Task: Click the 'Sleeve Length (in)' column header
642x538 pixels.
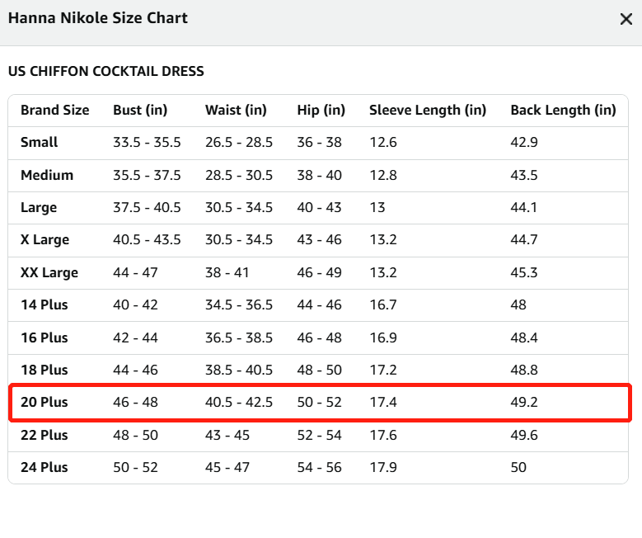Action: (x=428, y=110)
